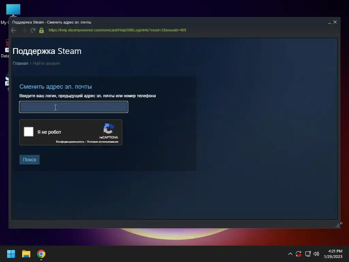Click the green secure padlock icon
Image resolution: width=349 pixels, height=262 pixels.
41,30
